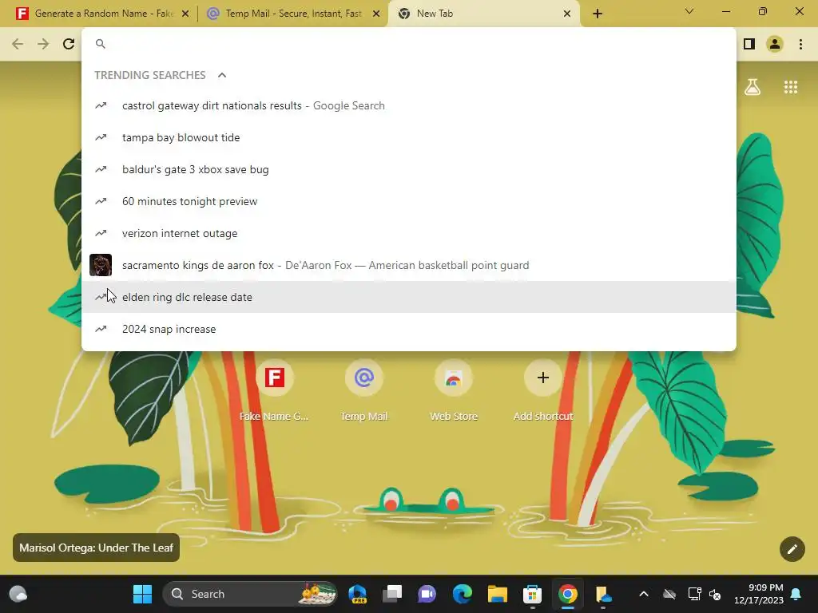Open Chrome profile avatar icon
The width and height of the screenshot is (818, 613).
coord(775,44)
